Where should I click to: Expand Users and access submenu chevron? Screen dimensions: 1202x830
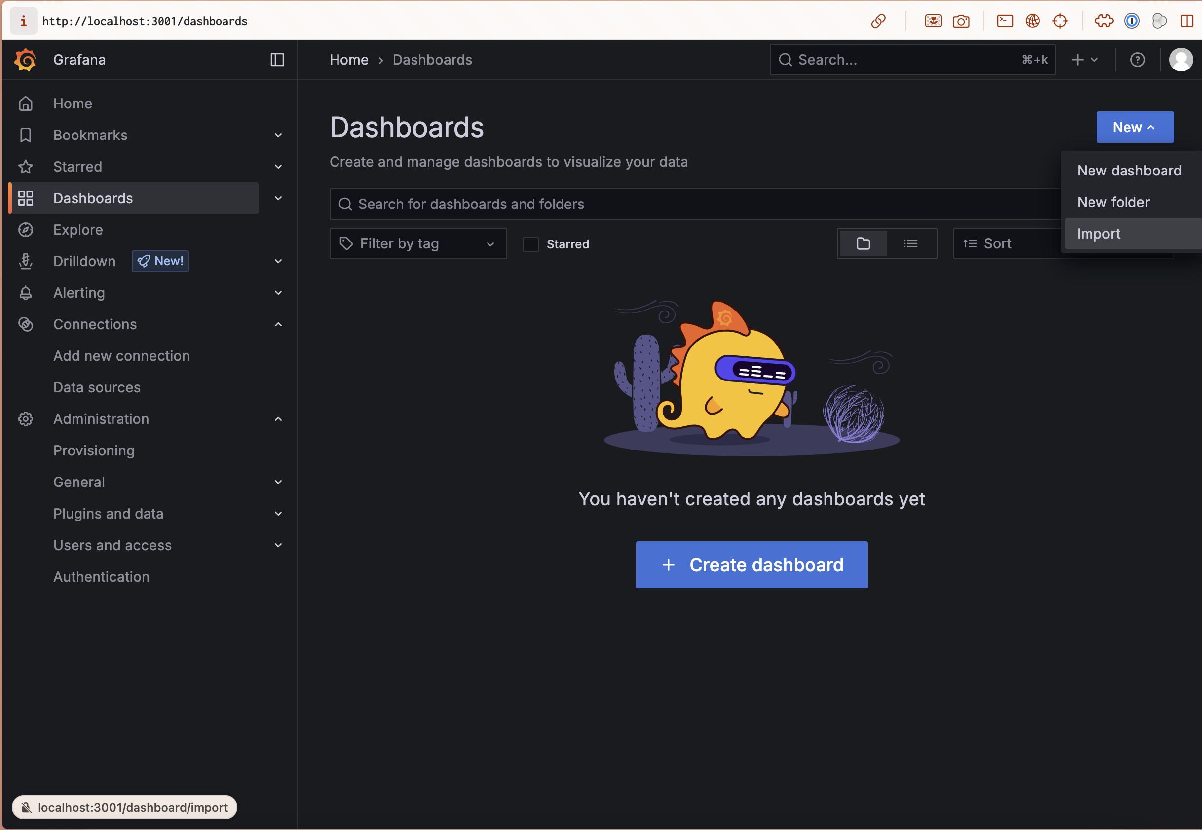click(x=278, y=545)
